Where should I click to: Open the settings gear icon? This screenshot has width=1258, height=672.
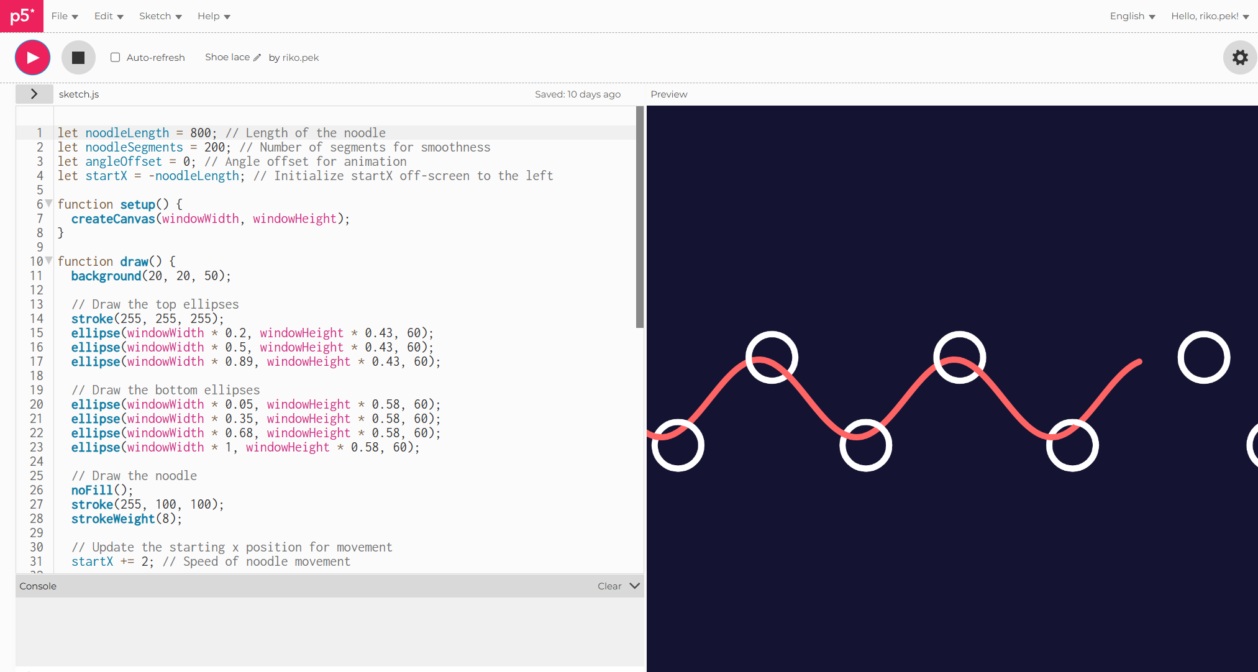[1240, 57]
